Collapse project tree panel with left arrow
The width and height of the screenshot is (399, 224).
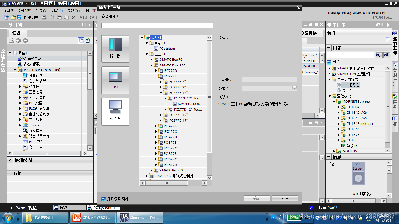[x=89, y=25]
